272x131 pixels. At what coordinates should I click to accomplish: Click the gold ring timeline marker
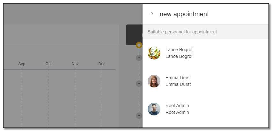pyautogui.click(x=139, y=45)
